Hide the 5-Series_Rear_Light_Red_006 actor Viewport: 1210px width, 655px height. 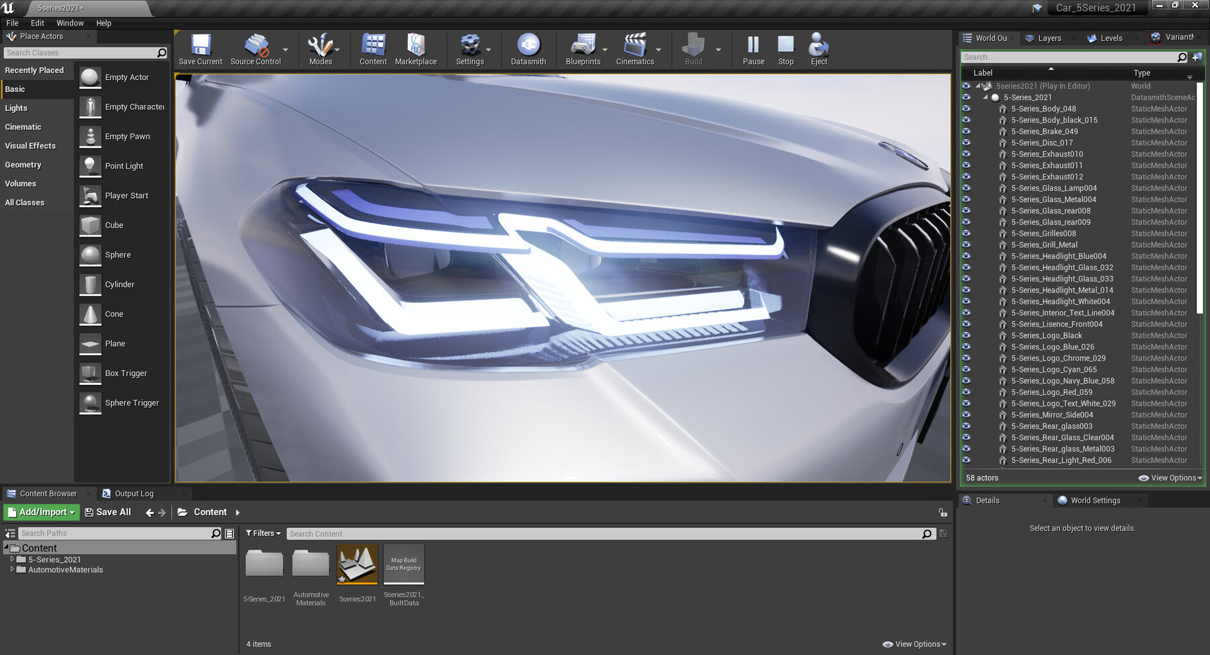[966, 460]
